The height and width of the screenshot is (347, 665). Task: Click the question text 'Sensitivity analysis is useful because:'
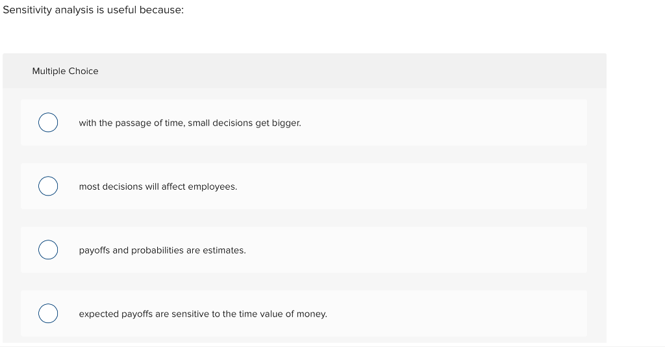point(93,11)
